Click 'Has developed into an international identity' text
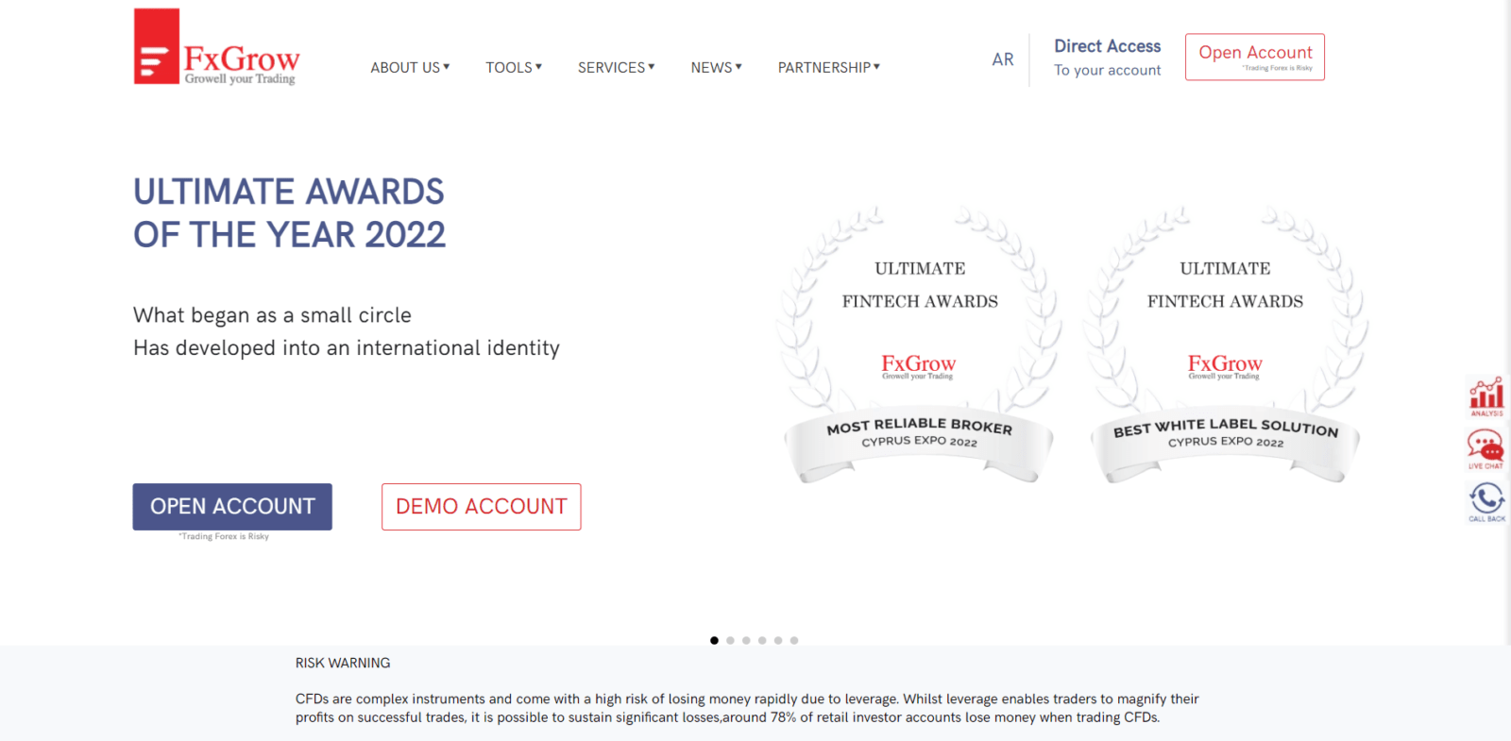Viewport: 1511px width, 741px height. pos(347,348)
